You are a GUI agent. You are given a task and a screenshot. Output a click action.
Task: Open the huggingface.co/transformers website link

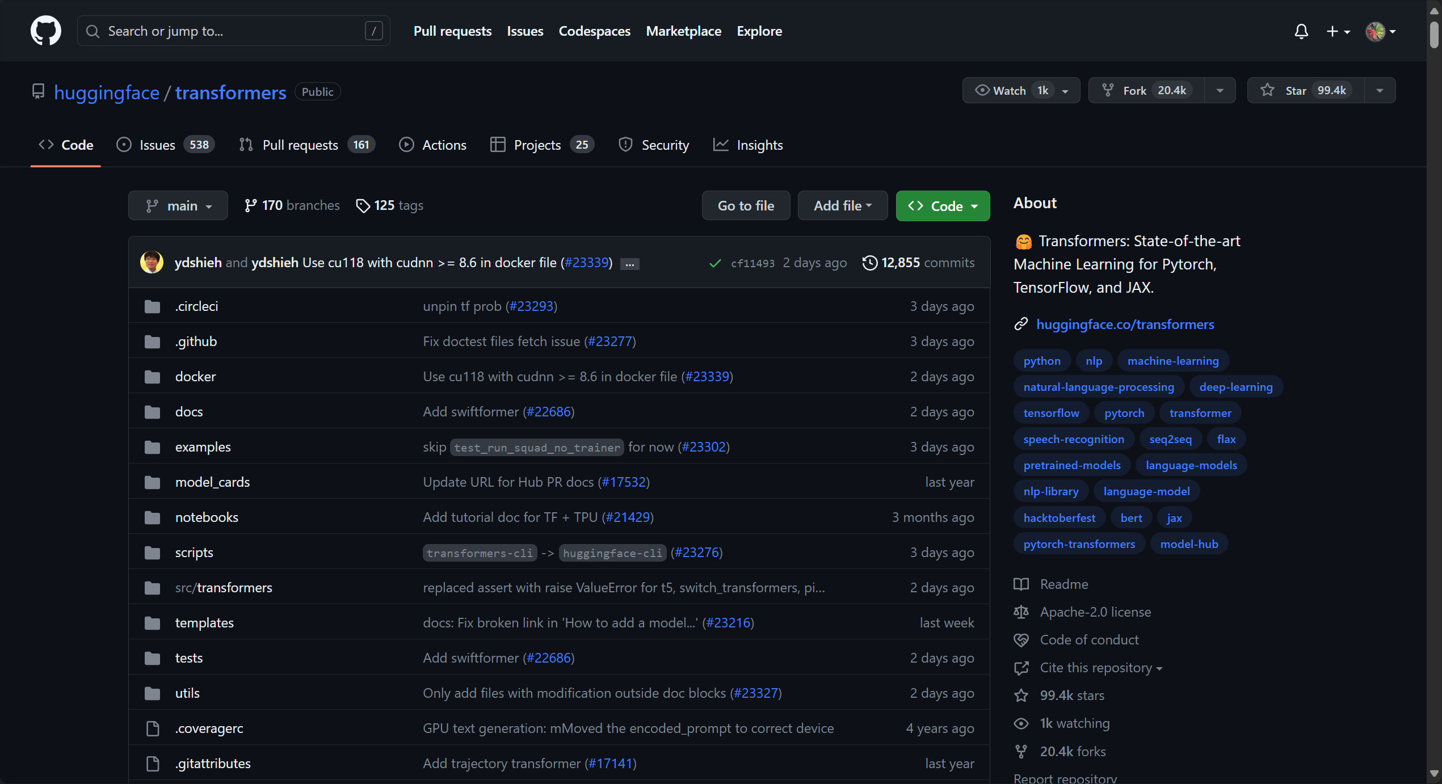[1125, 324]
